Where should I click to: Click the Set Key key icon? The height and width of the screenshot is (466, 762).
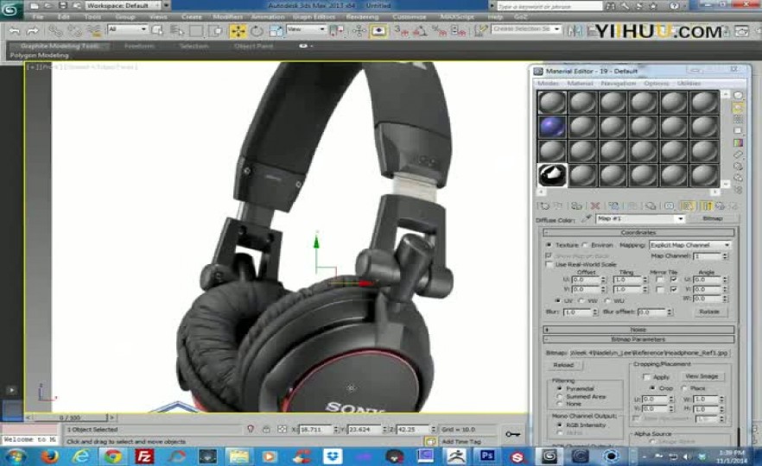click(x=512, y=434)
